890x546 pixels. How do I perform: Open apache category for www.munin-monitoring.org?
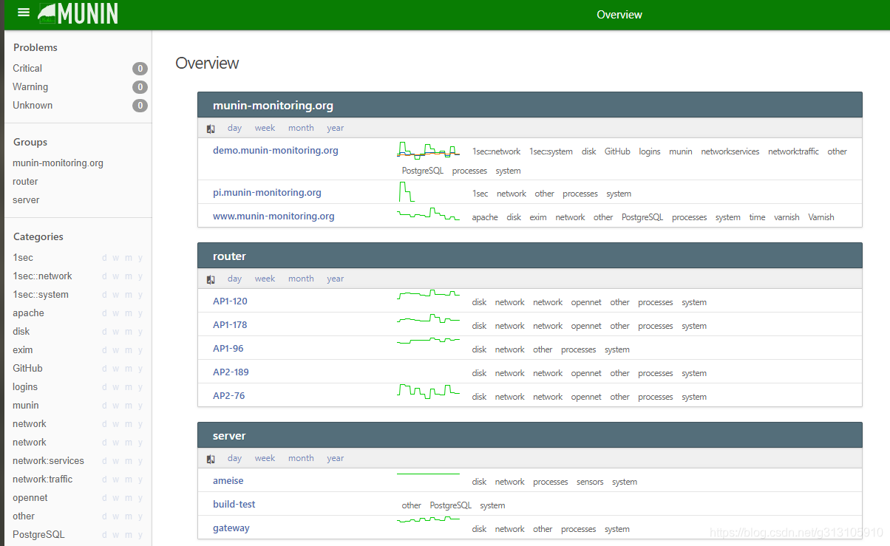pyautogui.click(x=485, y=217)
